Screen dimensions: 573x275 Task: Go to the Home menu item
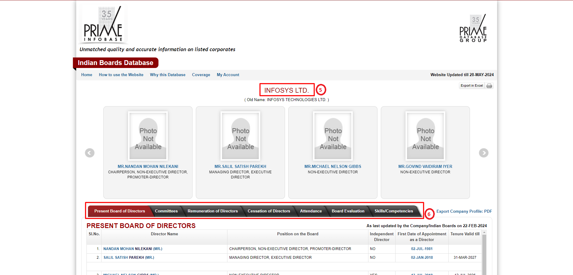87,75
